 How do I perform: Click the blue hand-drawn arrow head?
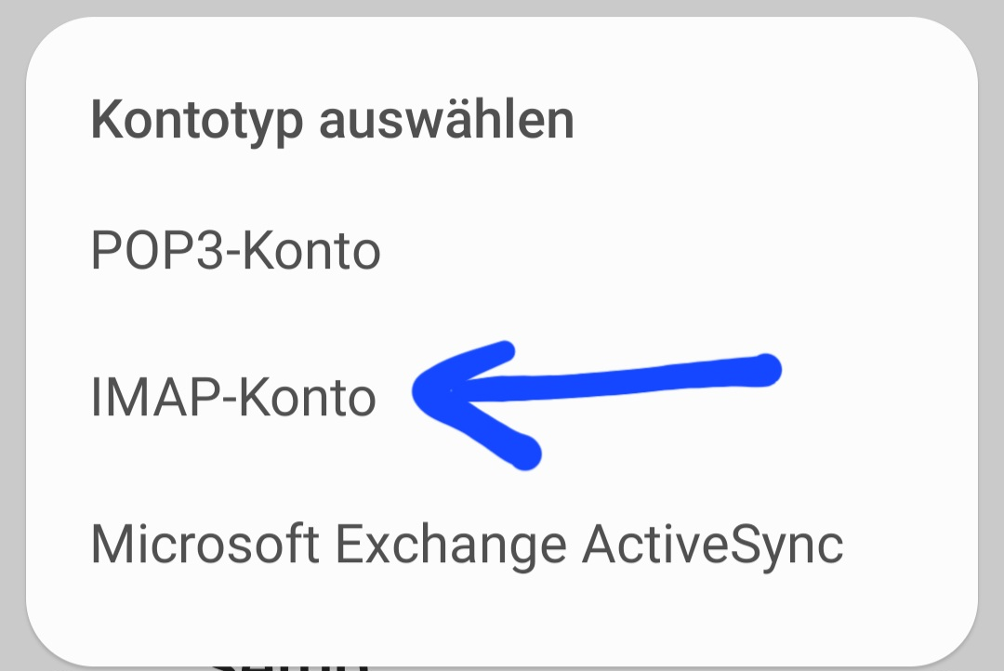coord(448,392)
